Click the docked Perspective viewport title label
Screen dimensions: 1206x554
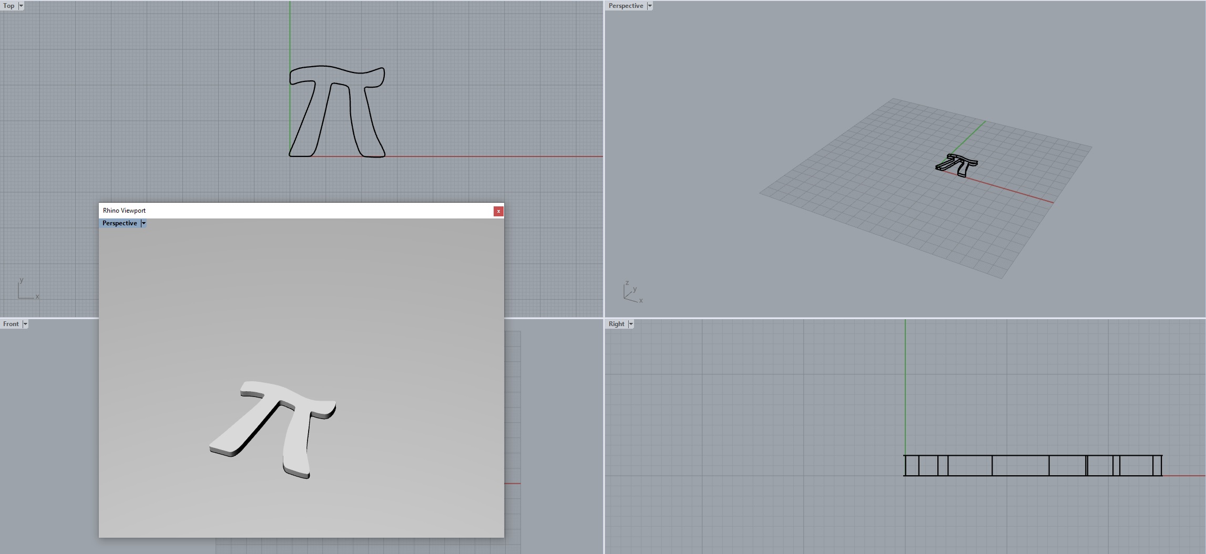click(626, 6)
